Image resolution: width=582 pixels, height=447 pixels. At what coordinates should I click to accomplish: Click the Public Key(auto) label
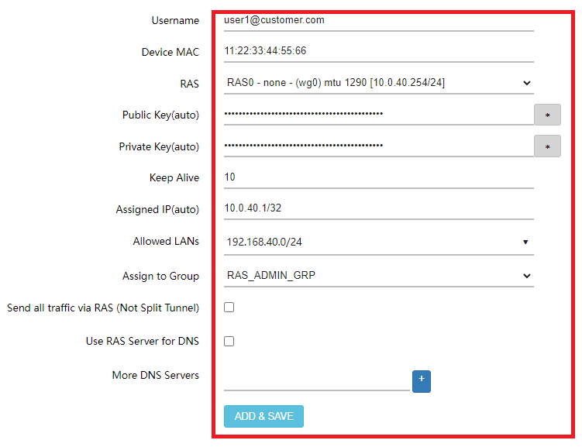coord(160,115)
